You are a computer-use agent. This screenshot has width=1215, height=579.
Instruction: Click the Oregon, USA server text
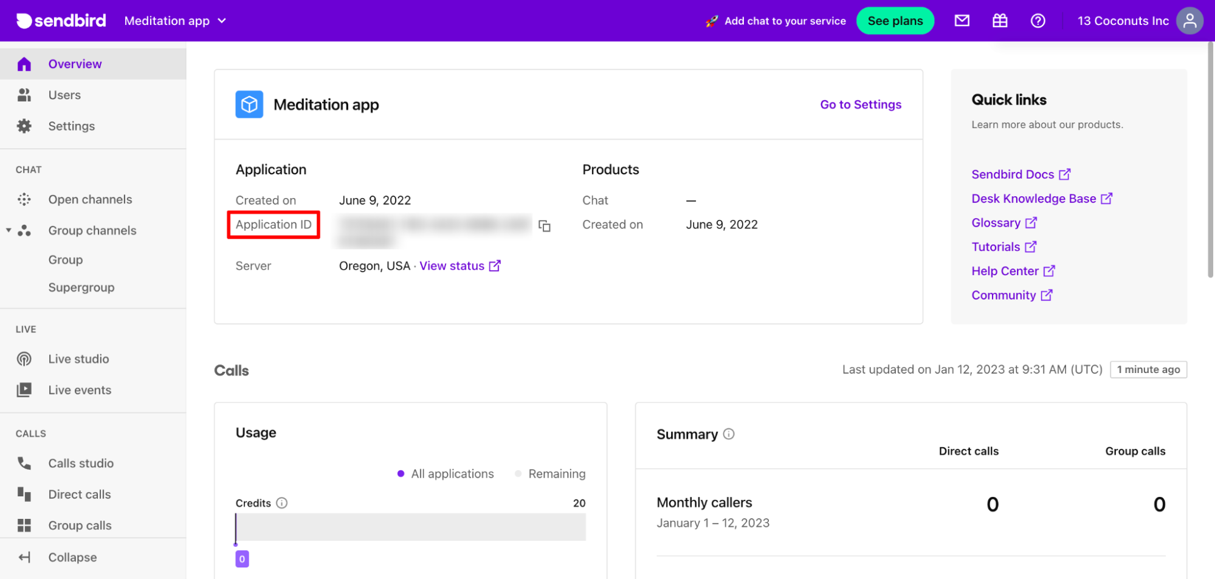coord(374,266)
